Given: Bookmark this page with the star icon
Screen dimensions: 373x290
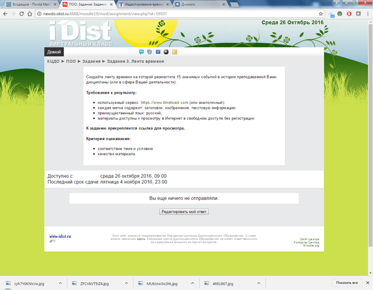Looking at the screenshot, I should 320,14.
